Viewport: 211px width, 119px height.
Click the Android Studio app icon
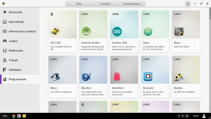[x=86, y=31]
